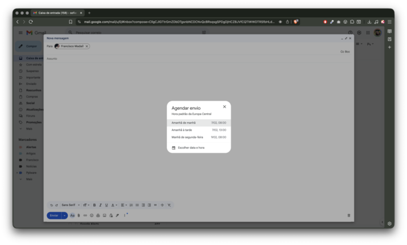Click the calendar icon beside Escolher data
The image size is (407, 245).
click(x=174, y=148)
